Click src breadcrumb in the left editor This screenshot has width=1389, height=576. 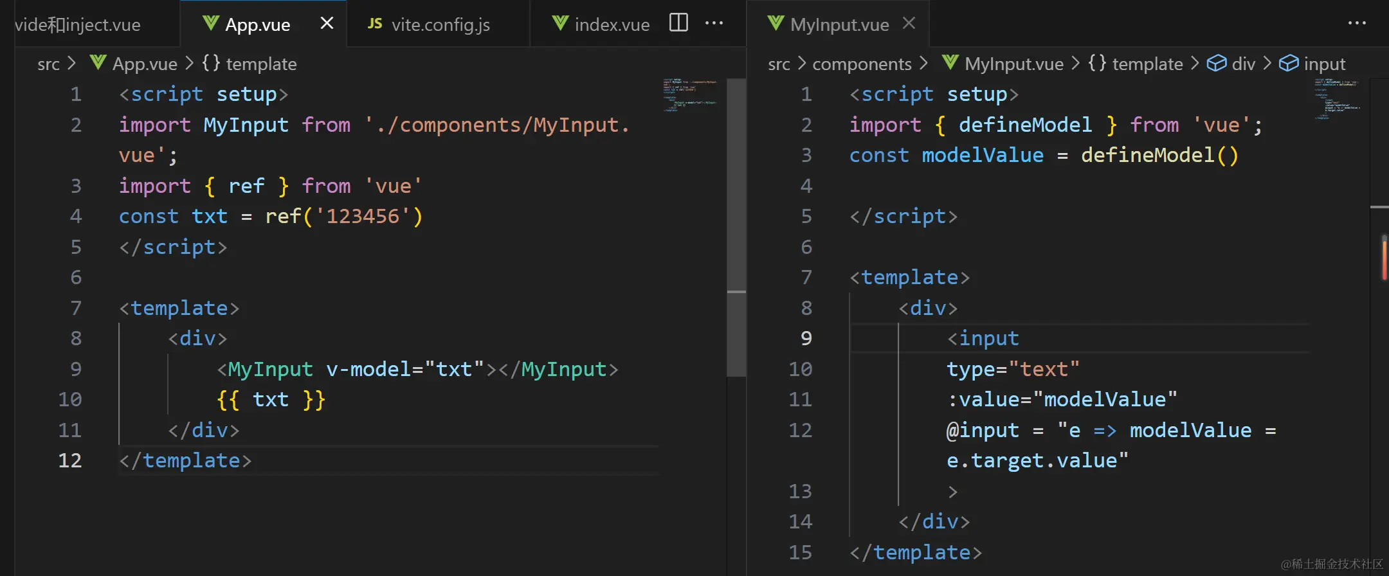(48, 64)
